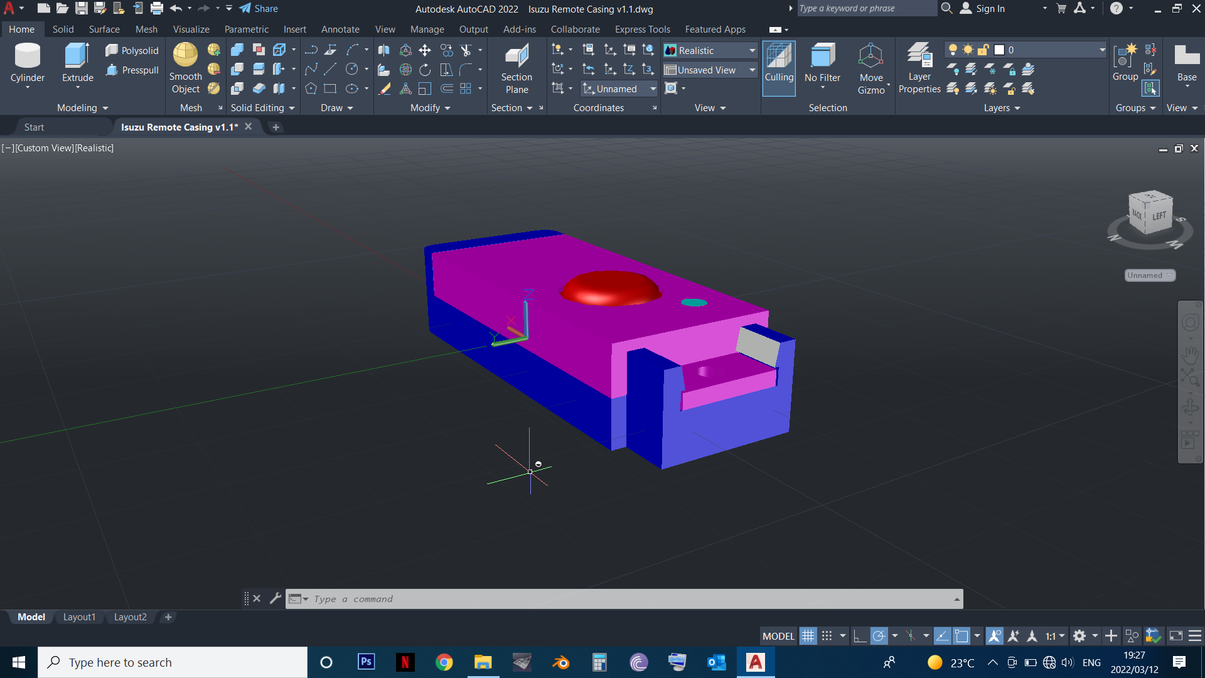
Task: Toggle drawing grid display in status bar
Action: point(808,636)
